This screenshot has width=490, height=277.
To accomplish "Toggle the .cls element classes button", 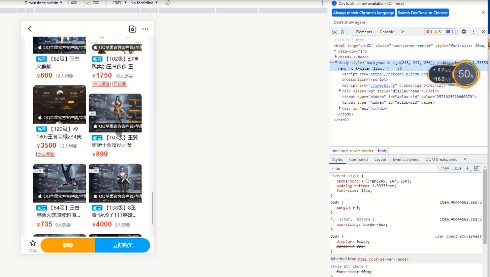I will coord(457,168).
